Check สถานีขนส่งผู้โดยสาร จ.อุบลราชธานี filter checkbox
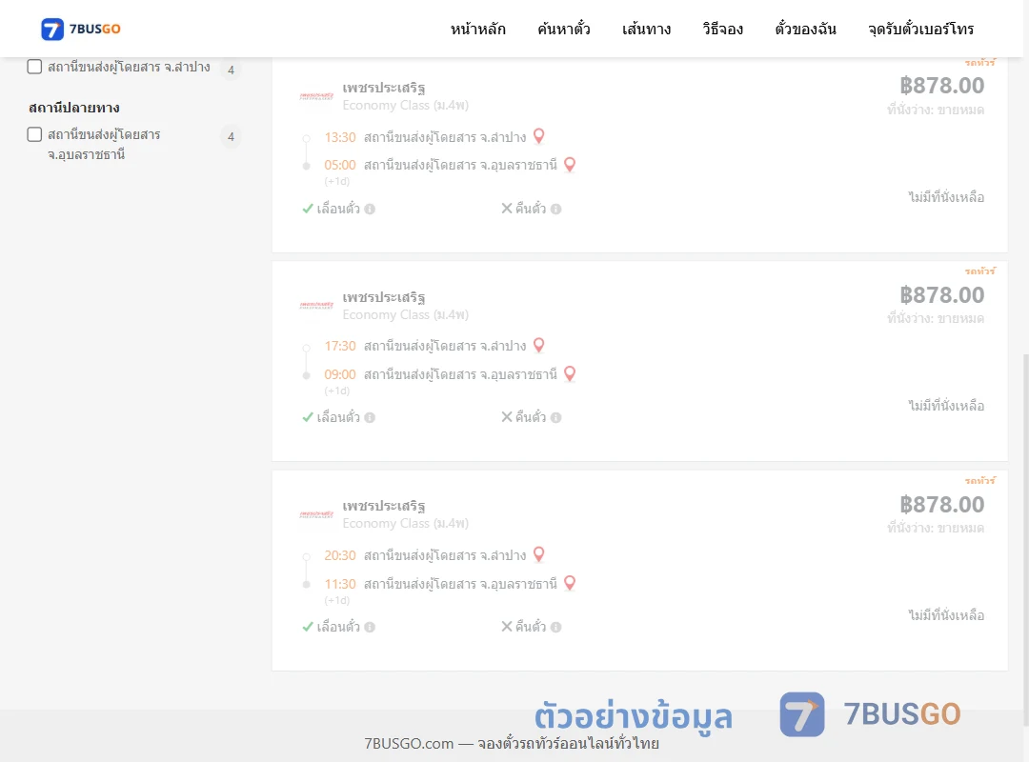The image size is (1029, 762). 35,134
